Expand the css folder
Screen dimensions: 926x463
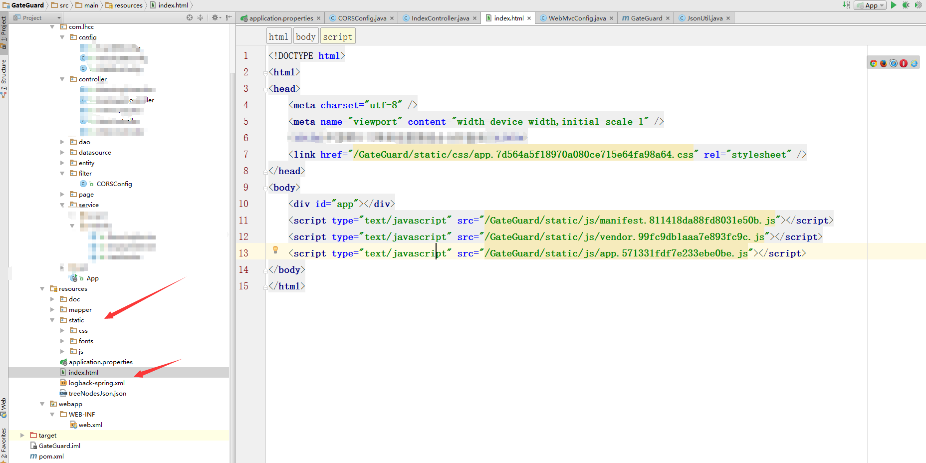[x=62, y=331]
